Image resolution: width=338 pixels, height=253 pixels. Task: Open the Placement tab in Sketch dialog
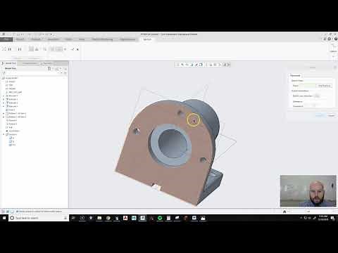[x=295, y=75]
